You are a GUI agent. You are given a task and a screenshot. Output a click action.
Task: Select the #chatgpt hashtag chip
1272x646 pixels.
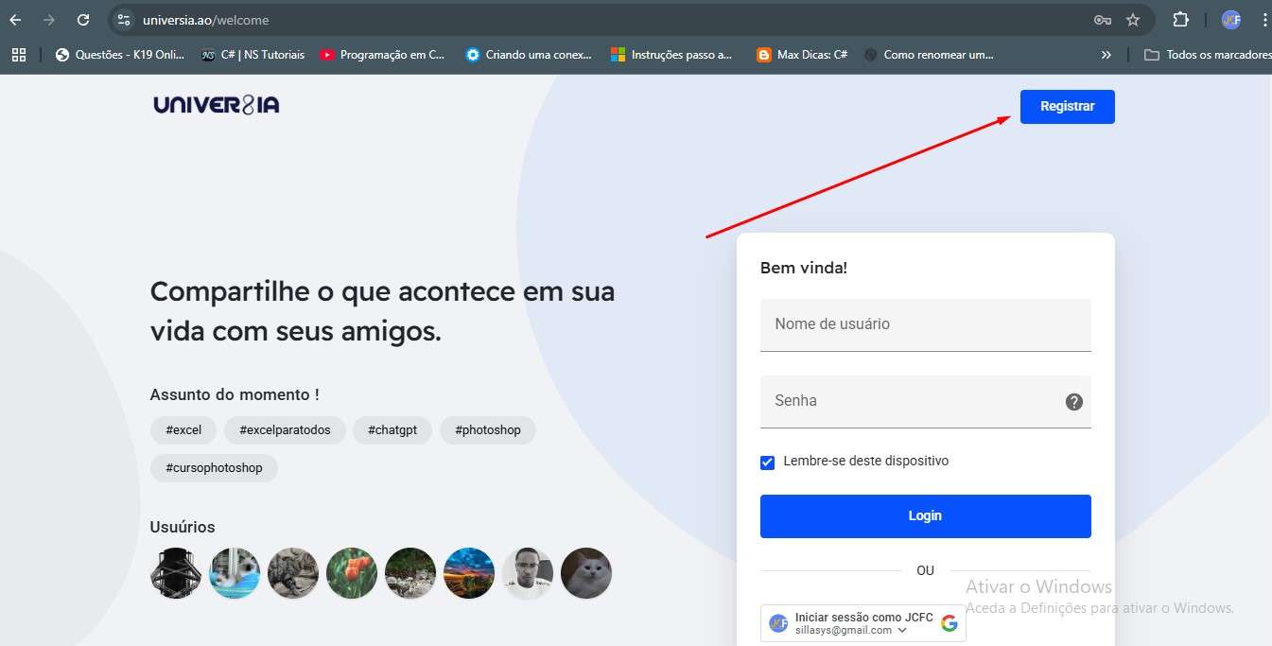coord(392,430)
